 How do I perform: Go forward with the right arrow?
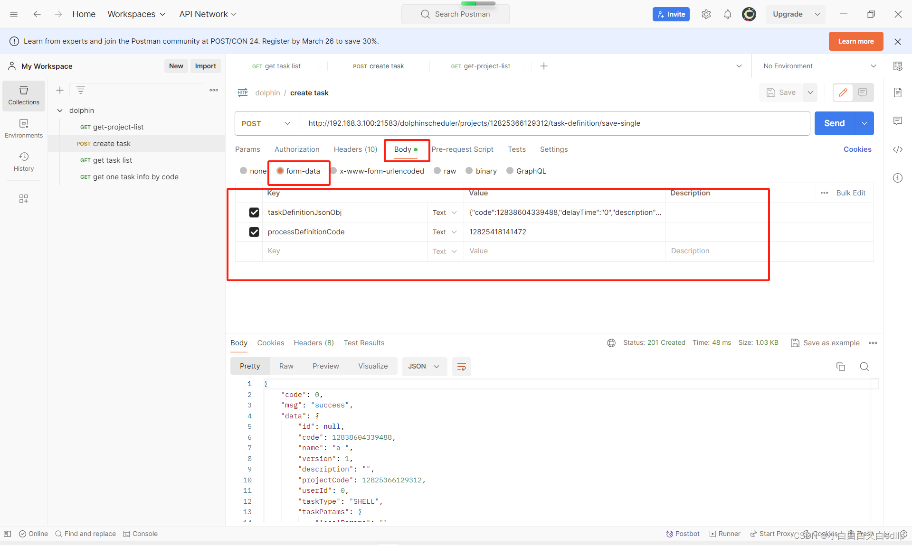58,14
